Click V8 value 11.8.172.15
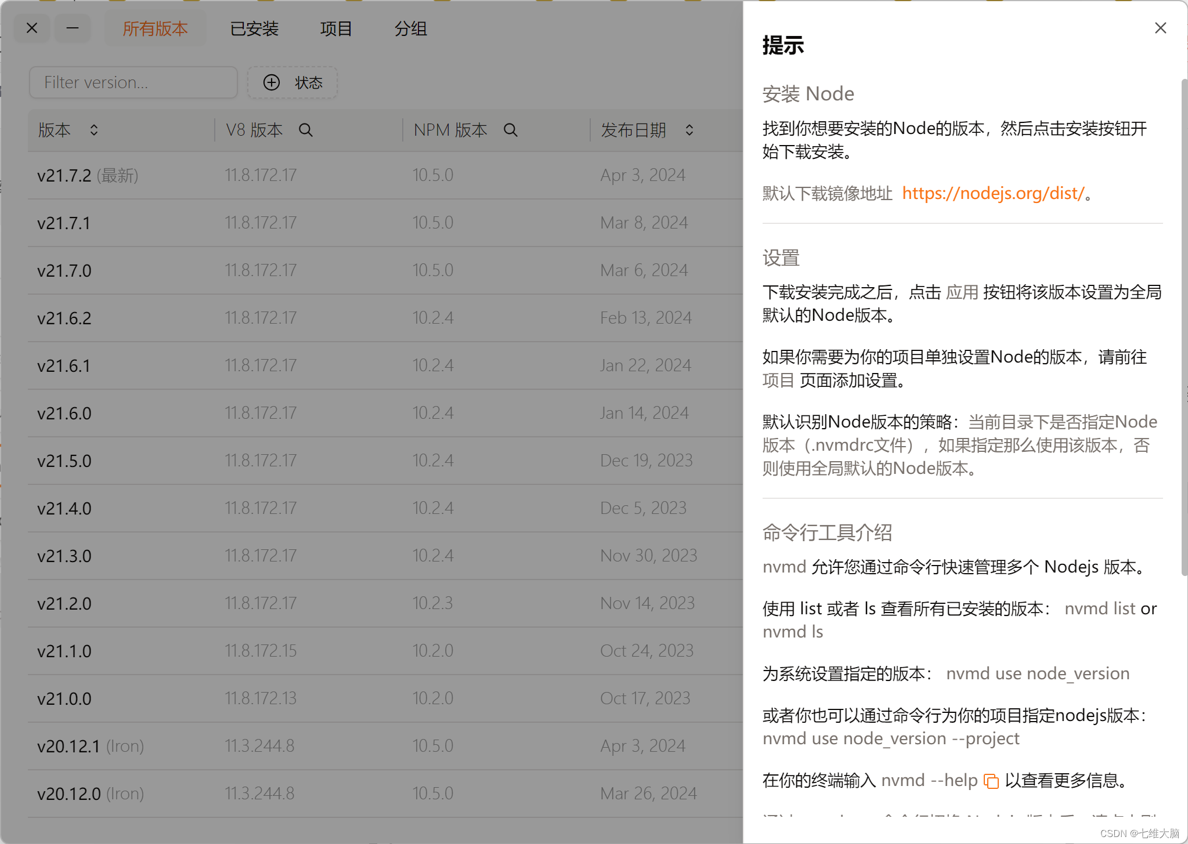Screen dimensions: 1188x844 (x=261, y=651)
